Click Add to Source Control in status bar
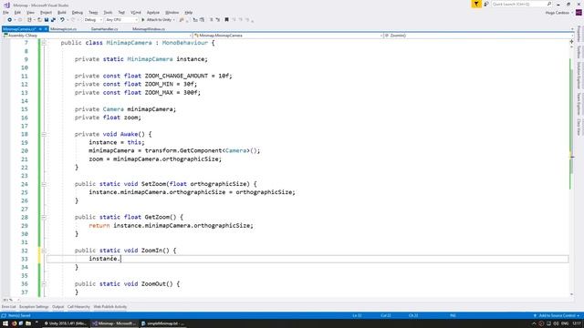Viewport: 584px width, 328px height. [x=557, y=316]
